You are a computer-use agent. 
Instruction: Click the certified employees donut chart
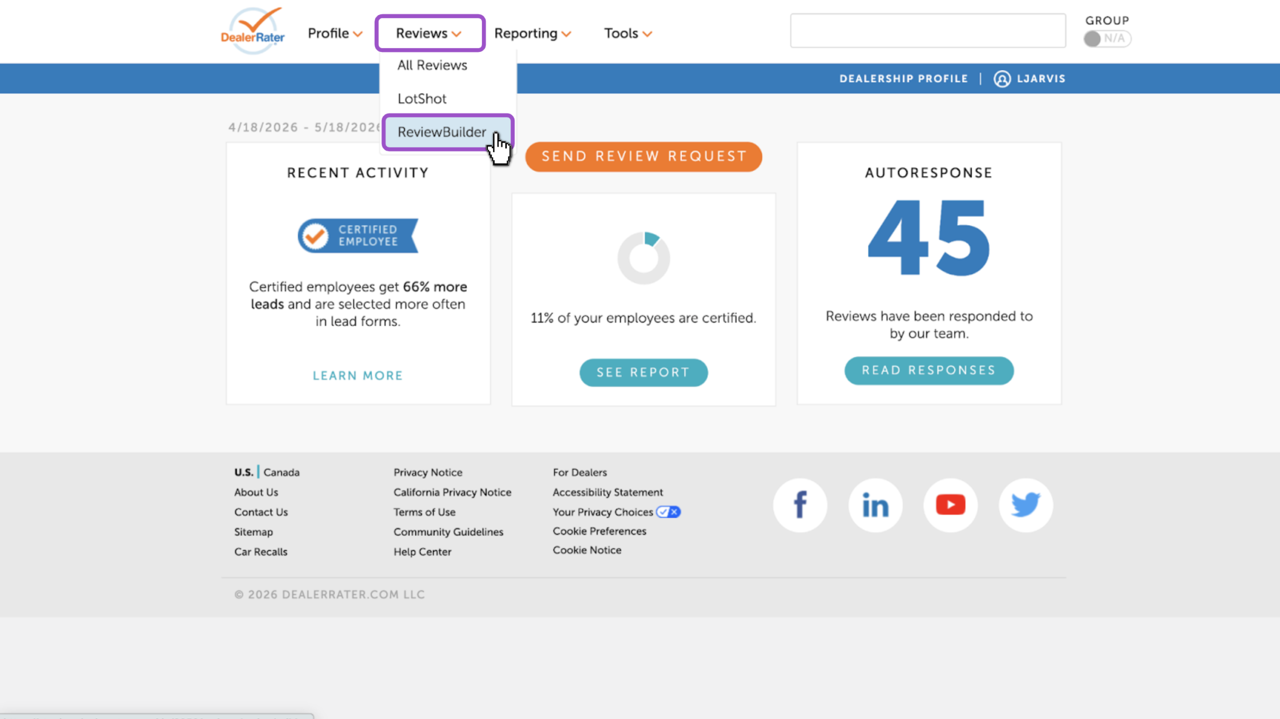click(x=643, y=258)
